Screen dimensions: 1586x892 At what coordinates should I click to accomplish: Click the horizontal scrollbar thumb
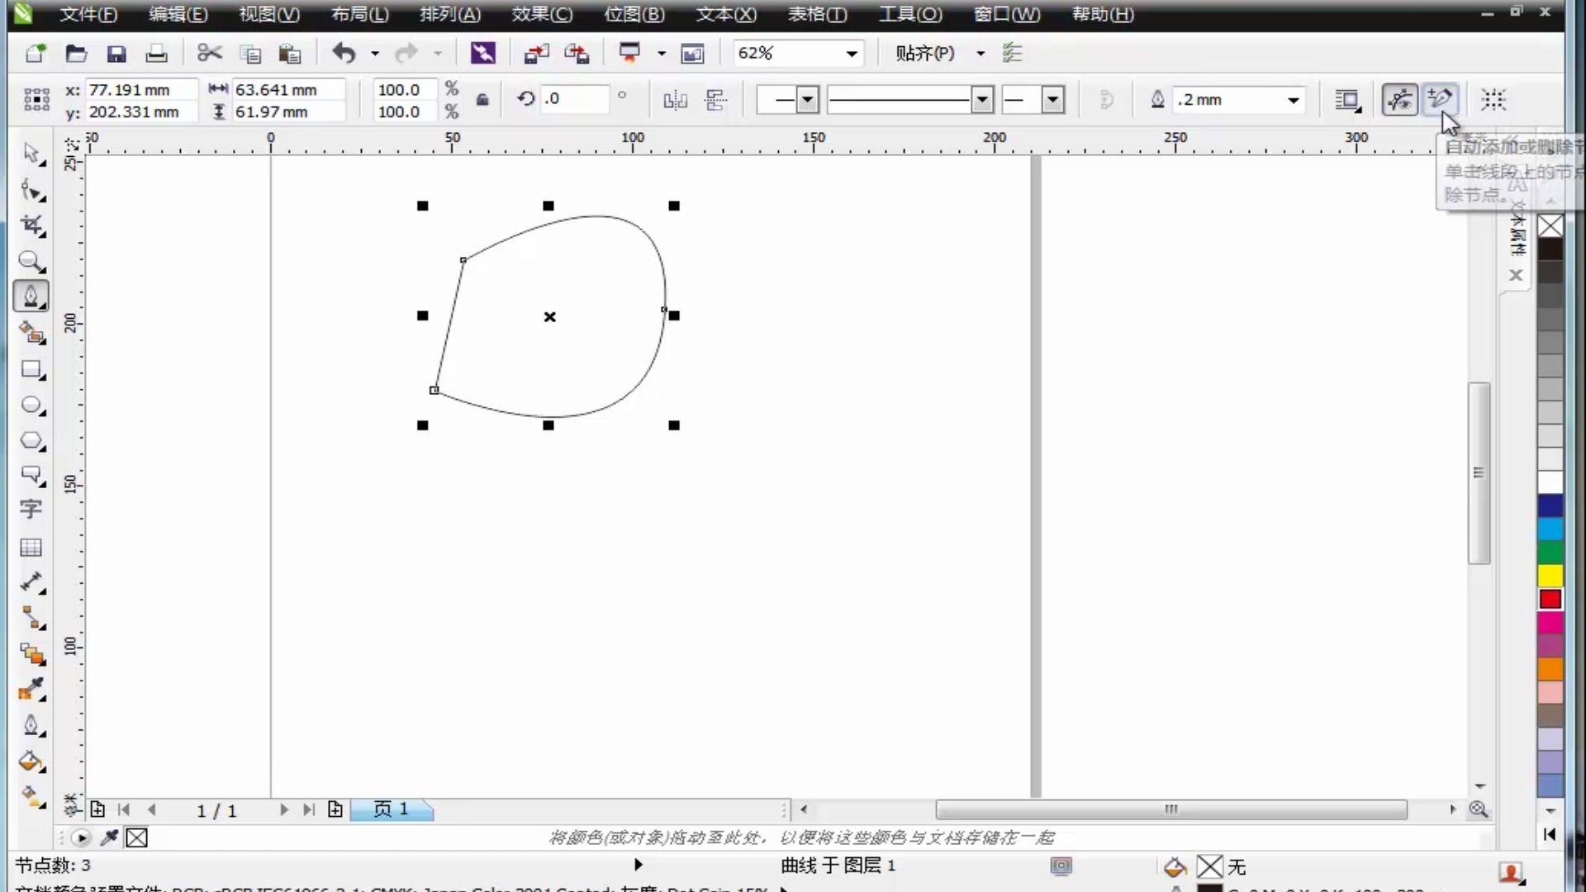pyautogui.click(x=1171, y=809)
